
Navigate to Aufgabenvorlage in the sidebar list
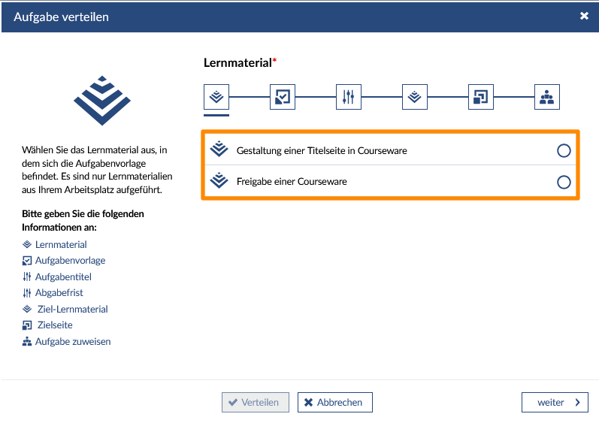70,261
